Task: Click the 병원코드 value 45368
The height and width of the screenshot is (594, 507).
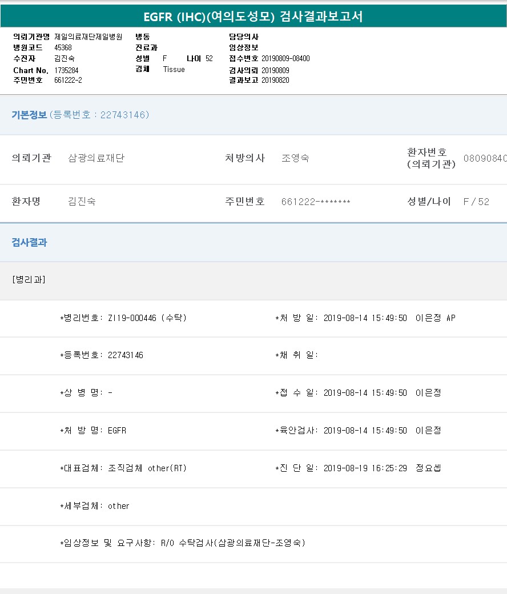Action: point(63,47)
